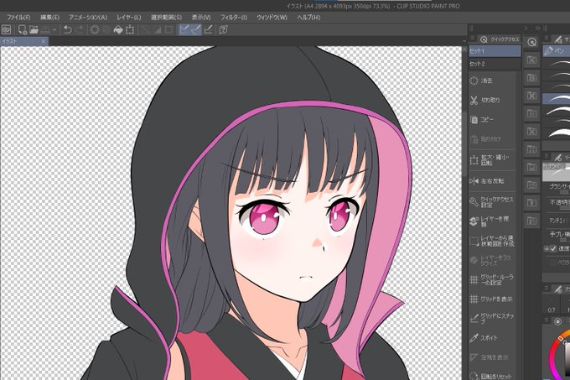Click 消去 in Quick Access panel

(492, 81)
